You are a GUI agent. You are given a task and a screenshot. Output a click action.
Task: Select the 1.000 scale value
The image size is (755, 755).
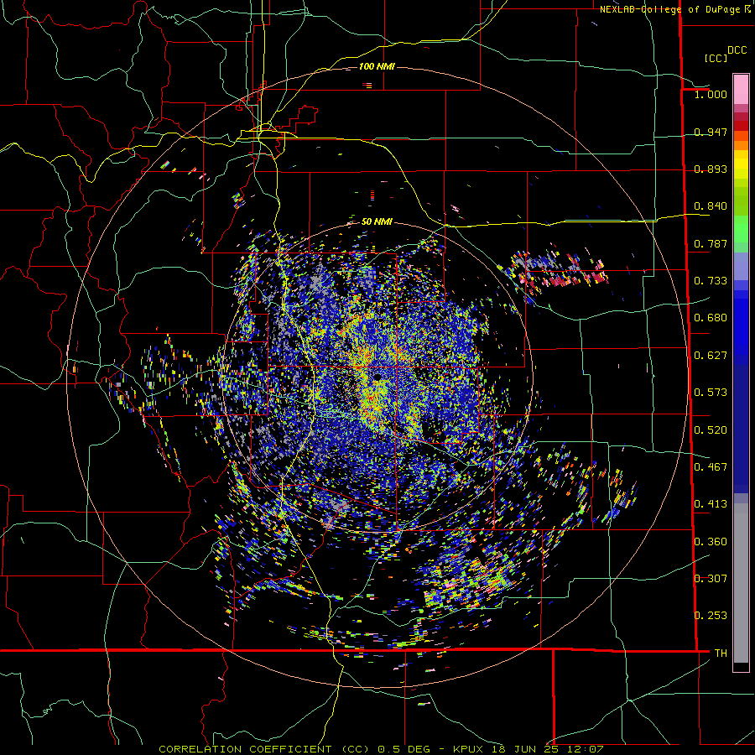coord(711,94)
